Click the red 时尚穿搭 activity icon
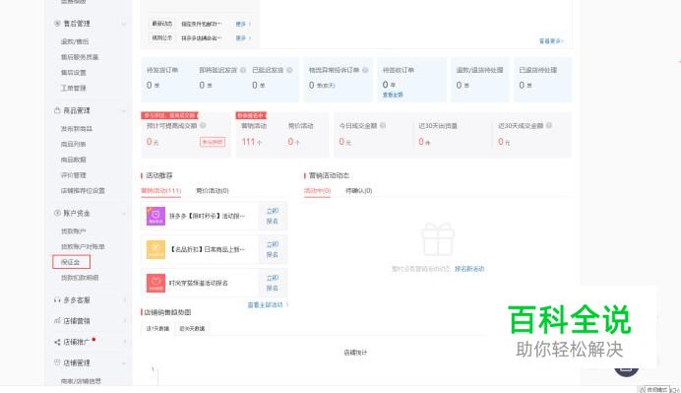681x393 pixels. point(155,283)
